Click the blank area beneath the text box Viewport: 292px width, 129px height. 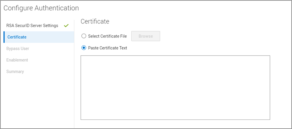175,124
